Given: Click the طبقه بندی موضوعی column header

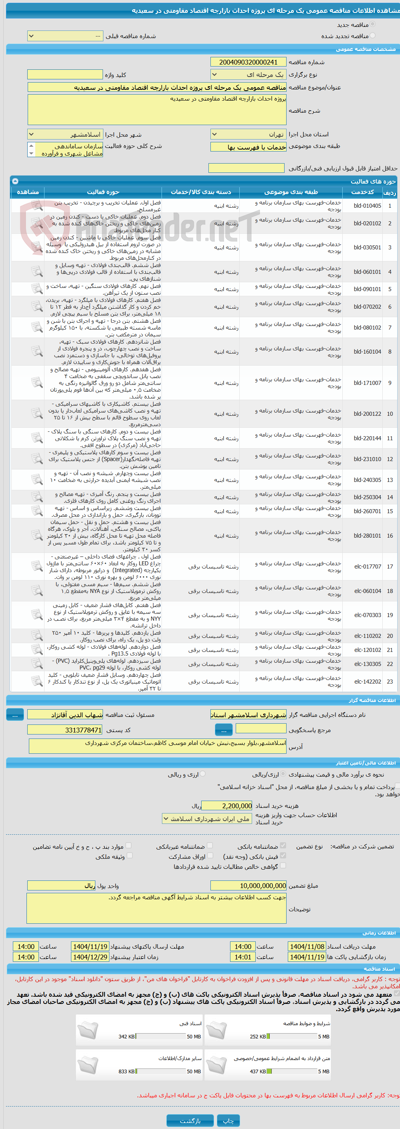Looking at the screenshot, I should tap(291, 192).
